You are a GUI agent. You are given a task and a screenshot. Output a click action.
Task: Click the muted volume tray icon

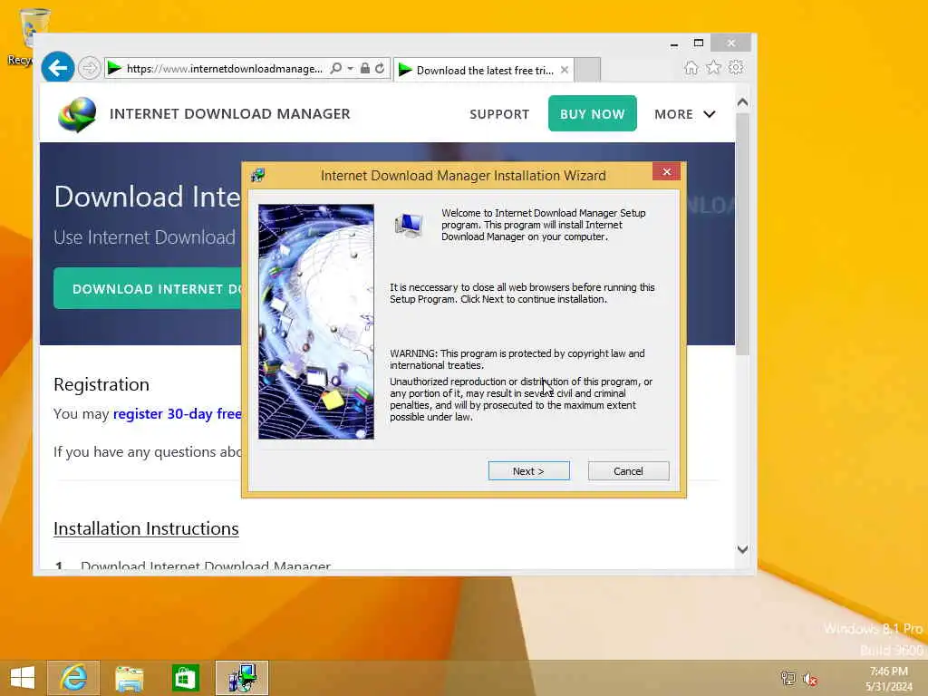(810, 679)
